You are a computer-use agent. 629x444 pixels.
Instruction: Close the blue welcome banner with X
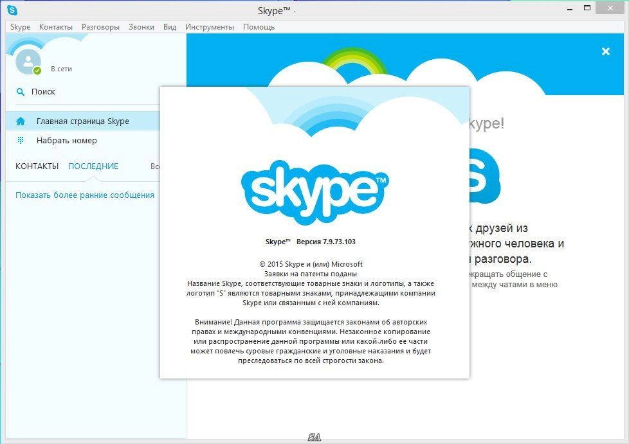pos(606,51)
